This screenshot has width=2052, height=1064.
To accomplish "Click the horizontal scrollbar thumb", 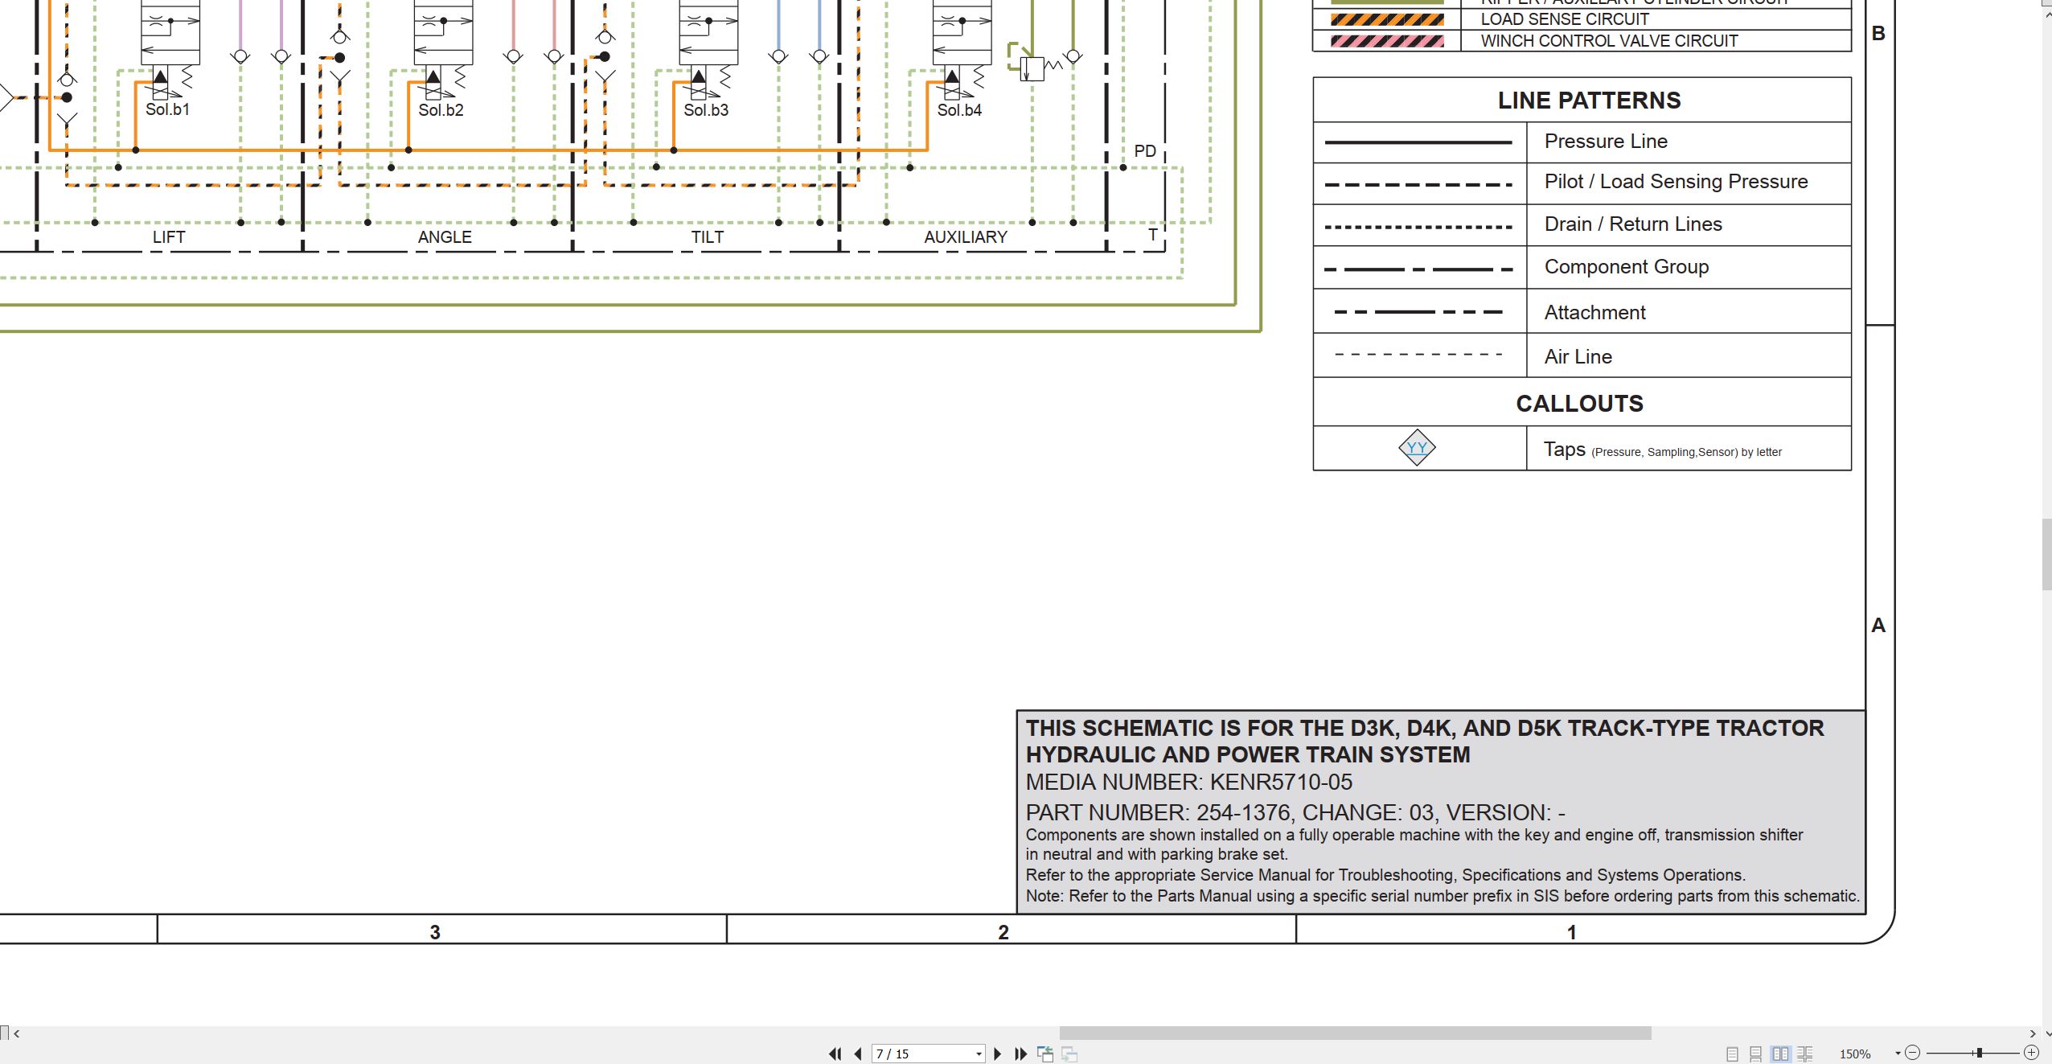I will pos(1355,1033).
